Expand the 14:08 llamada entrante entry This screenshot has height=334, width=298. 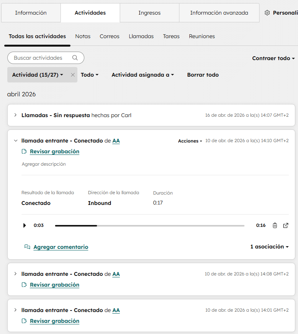(15, 274)
